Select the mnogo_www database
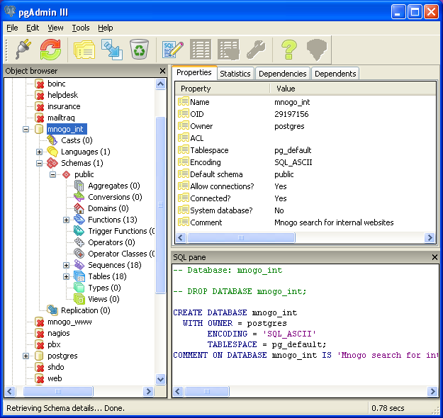The width and height of the screenshot is (443, 418). [69, 322]
